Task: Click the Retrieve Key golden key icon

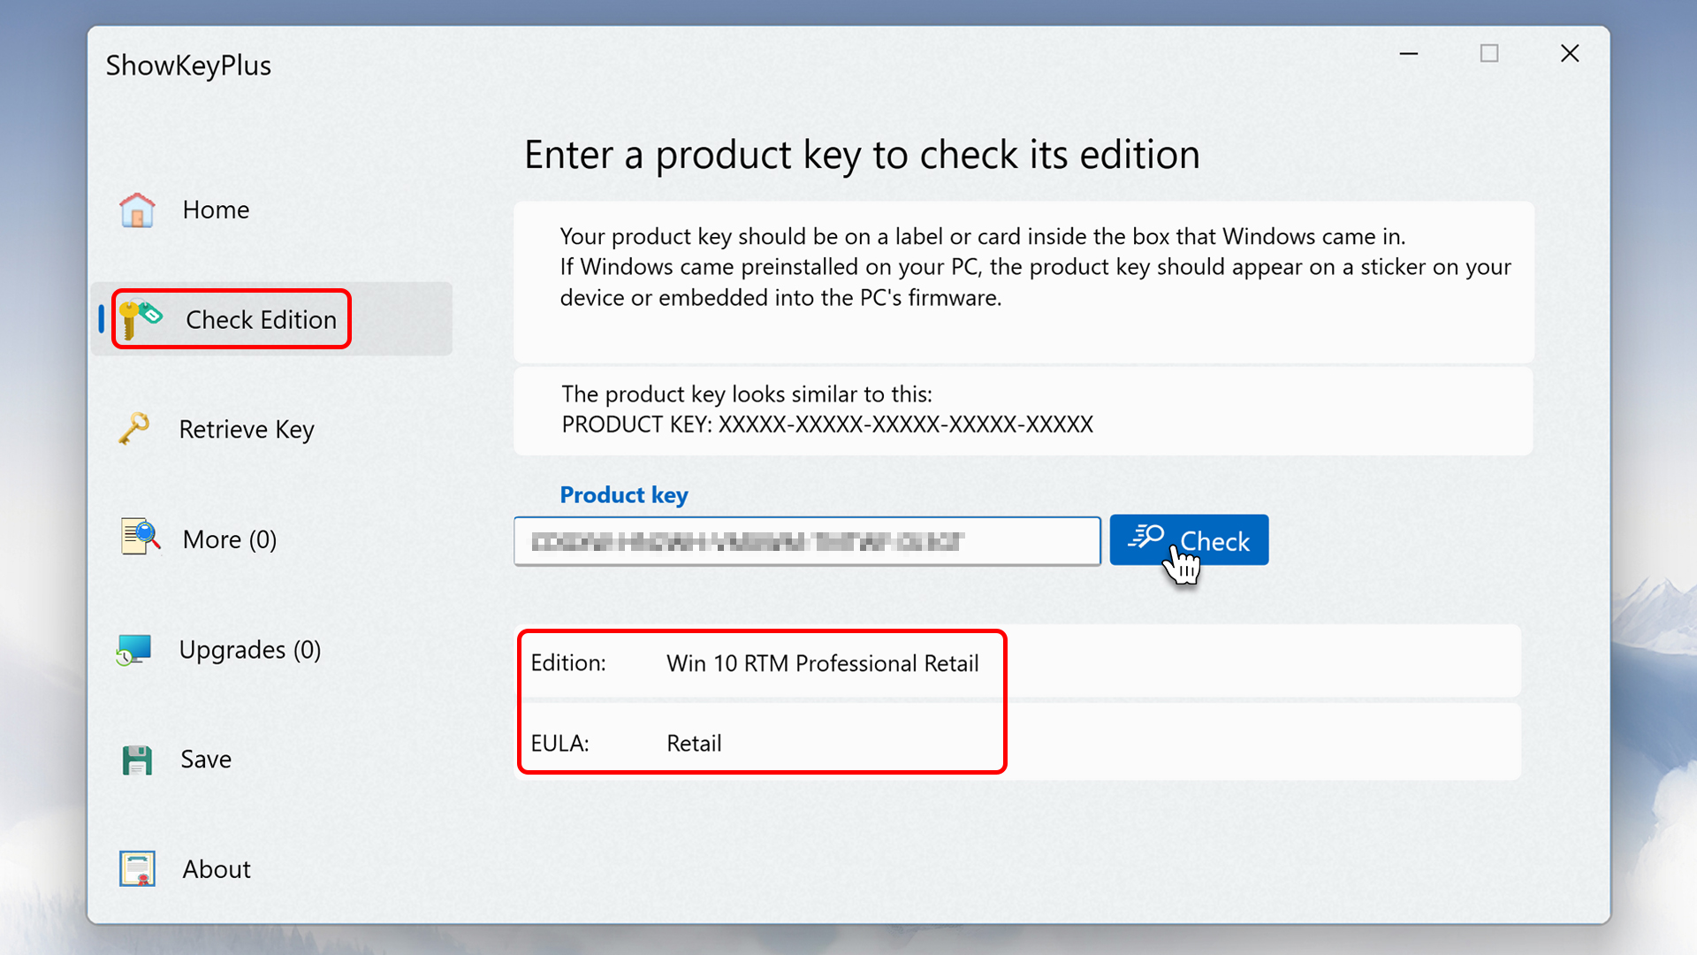Action: (x=134, y=429)
